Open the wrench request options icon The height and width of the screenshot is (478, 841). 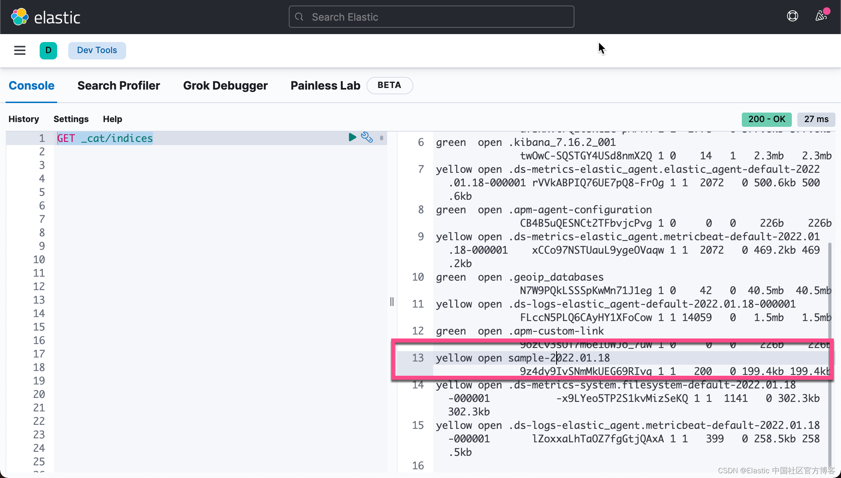point(367,138)
